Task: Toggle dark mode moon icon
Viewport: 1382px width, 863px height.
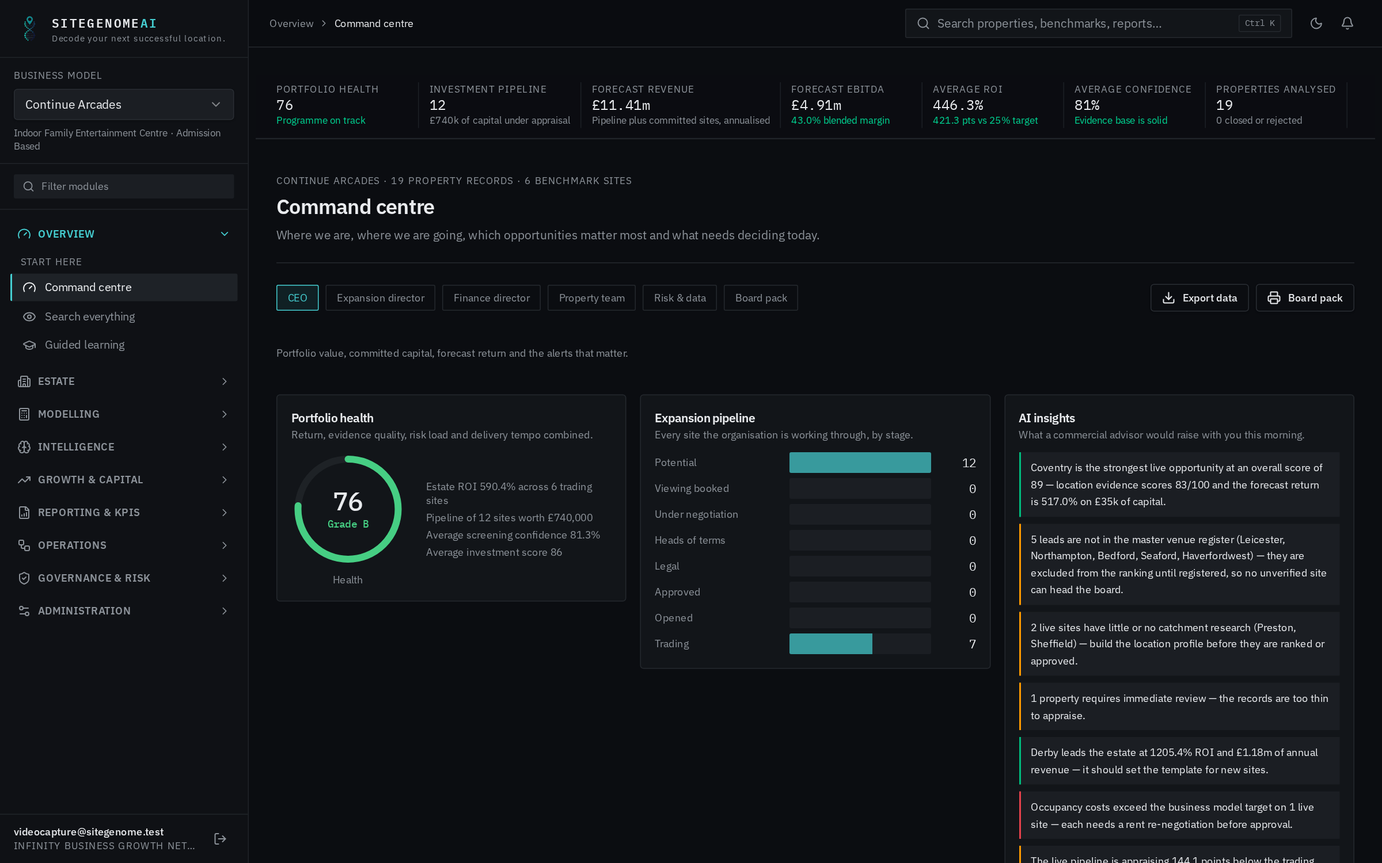Action: pos(1316,24)
